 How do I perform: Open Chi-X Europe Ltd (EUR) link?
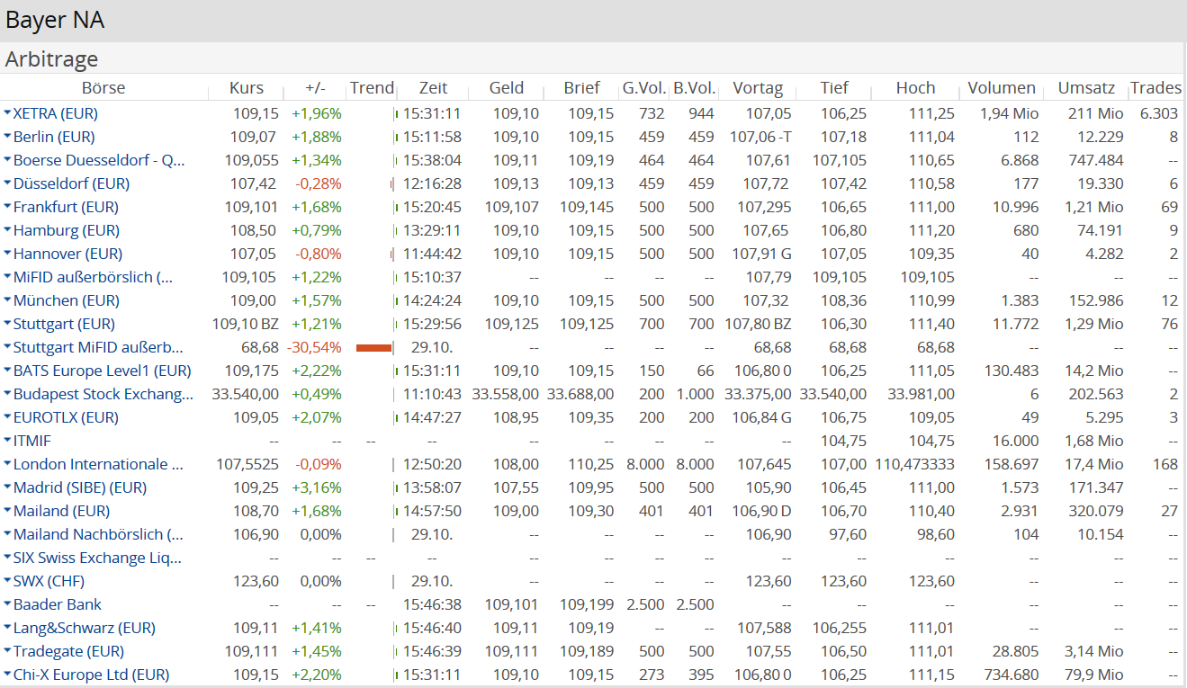click(x=91, y=675)
